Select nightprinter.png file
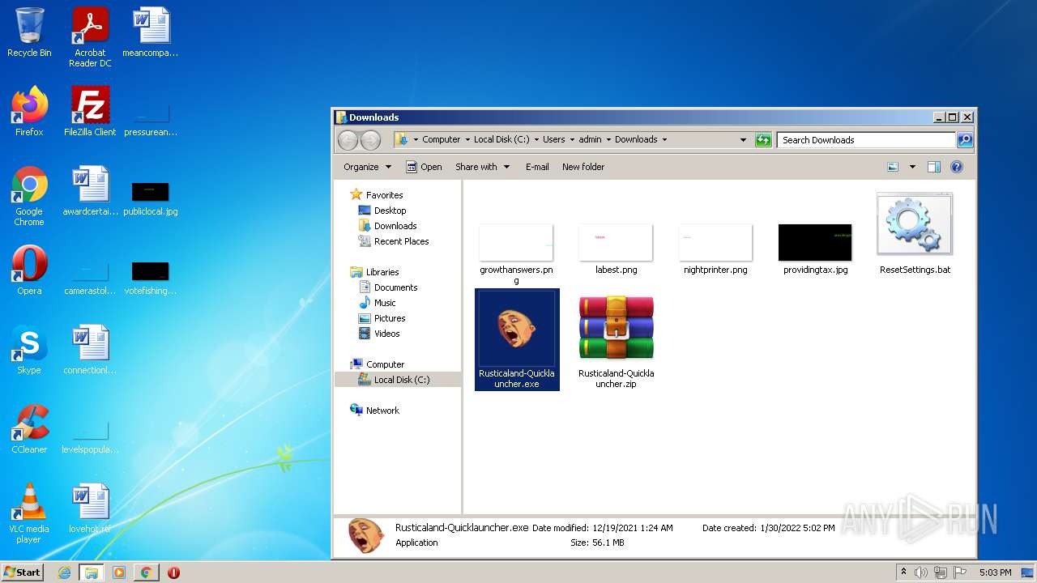1037x583 pixels. click(715, 249)
